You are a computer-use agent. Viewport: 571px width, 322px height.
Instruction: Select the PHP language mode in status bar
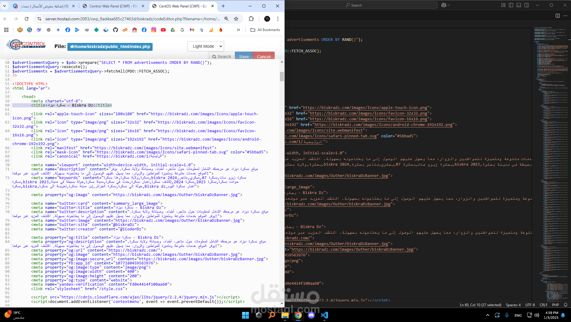(x=555, y=305)
